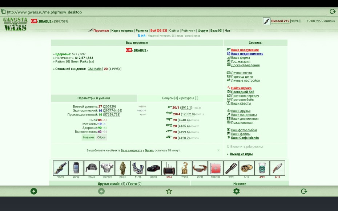
Task: Open Протокол передач link
Action: pyautogui.click(x=245, y=96)
